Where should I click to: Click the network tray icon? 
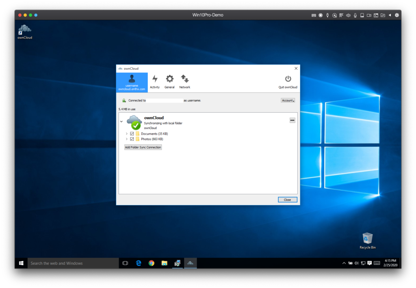(363, 263)
